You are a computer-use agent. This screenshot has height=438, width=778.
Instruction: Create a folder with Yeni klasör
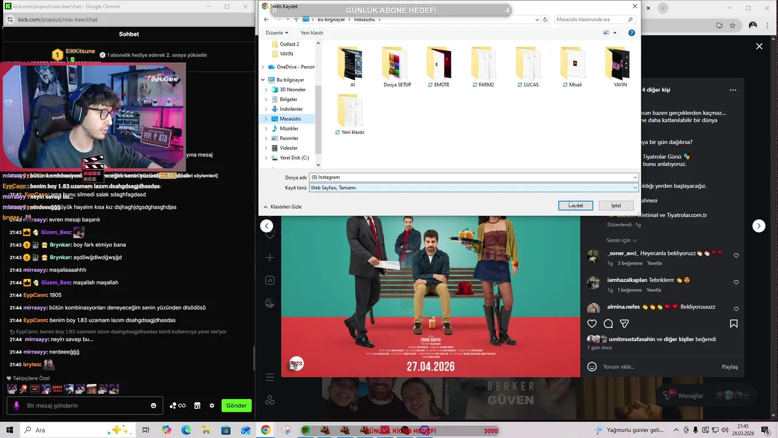coord(312,33)
